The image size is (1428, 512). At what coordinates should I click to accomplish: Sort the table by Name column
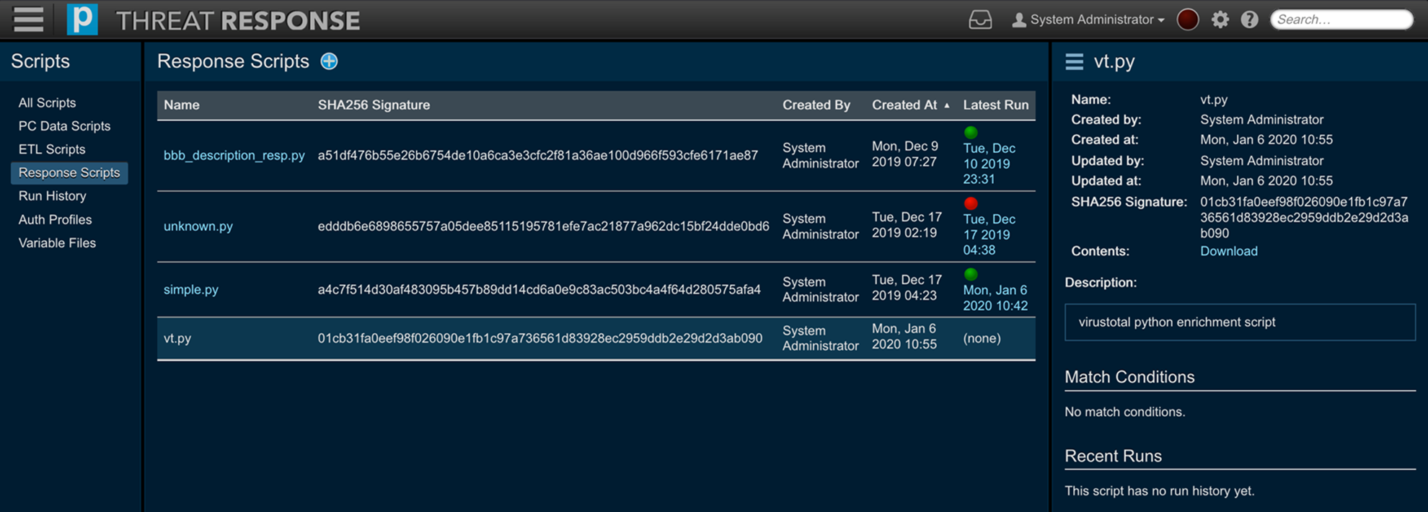(182, 105)
